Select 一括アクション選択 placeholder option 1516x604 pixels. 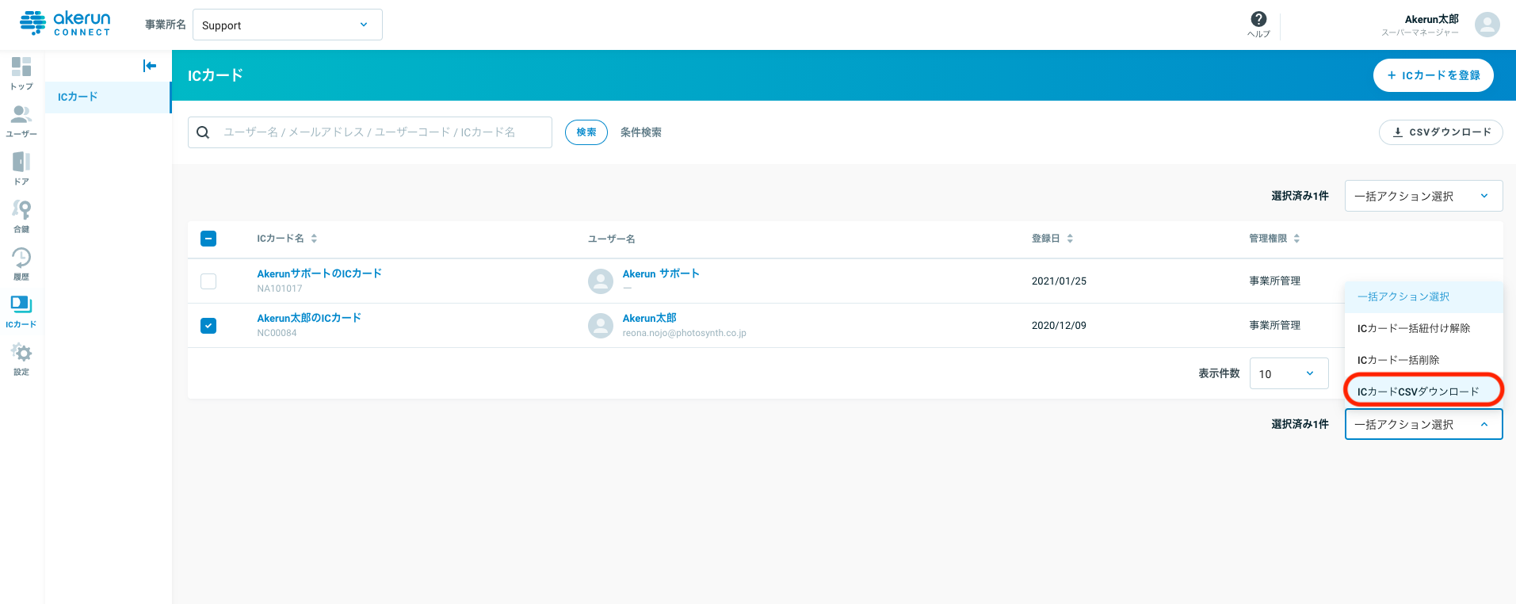1423,296
